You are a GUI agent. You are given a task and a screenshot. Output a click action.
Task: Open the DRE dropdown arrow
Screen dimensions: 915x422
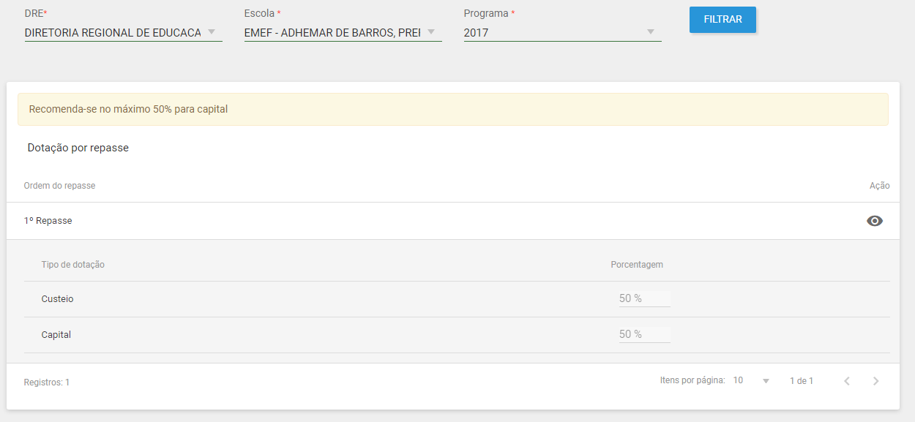[212, 32]
